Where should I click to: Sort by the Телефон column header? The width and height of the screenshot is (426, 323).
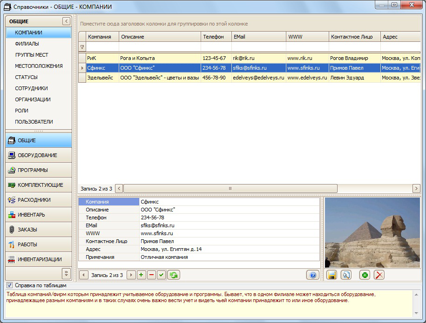pos(216,37)
